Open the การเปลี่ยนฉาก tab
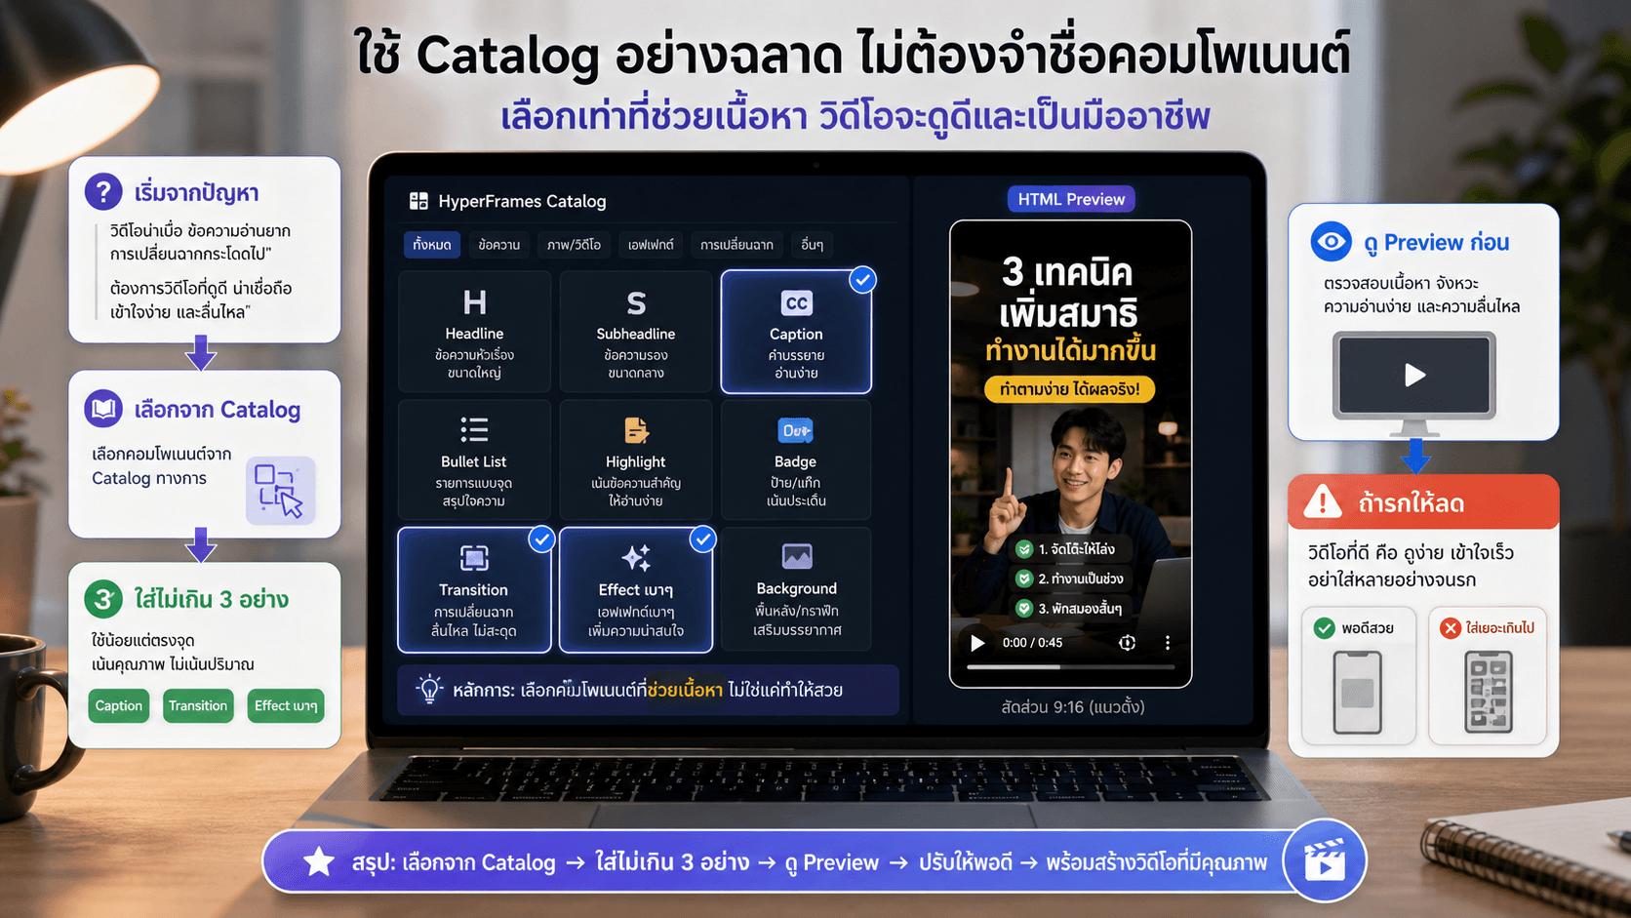1631x918 pixels. (x=736, y=245)
